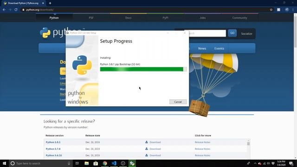This screenshot has height=167, width=297.
Task: Open the Events menu item
Action: (x=219, y=48)
